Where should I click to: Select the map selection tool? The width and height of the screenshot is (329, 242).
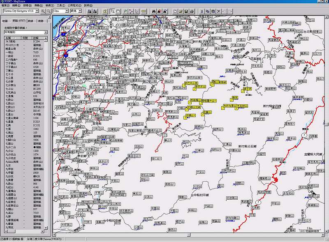pyautogui.click(x=105, y=12)
